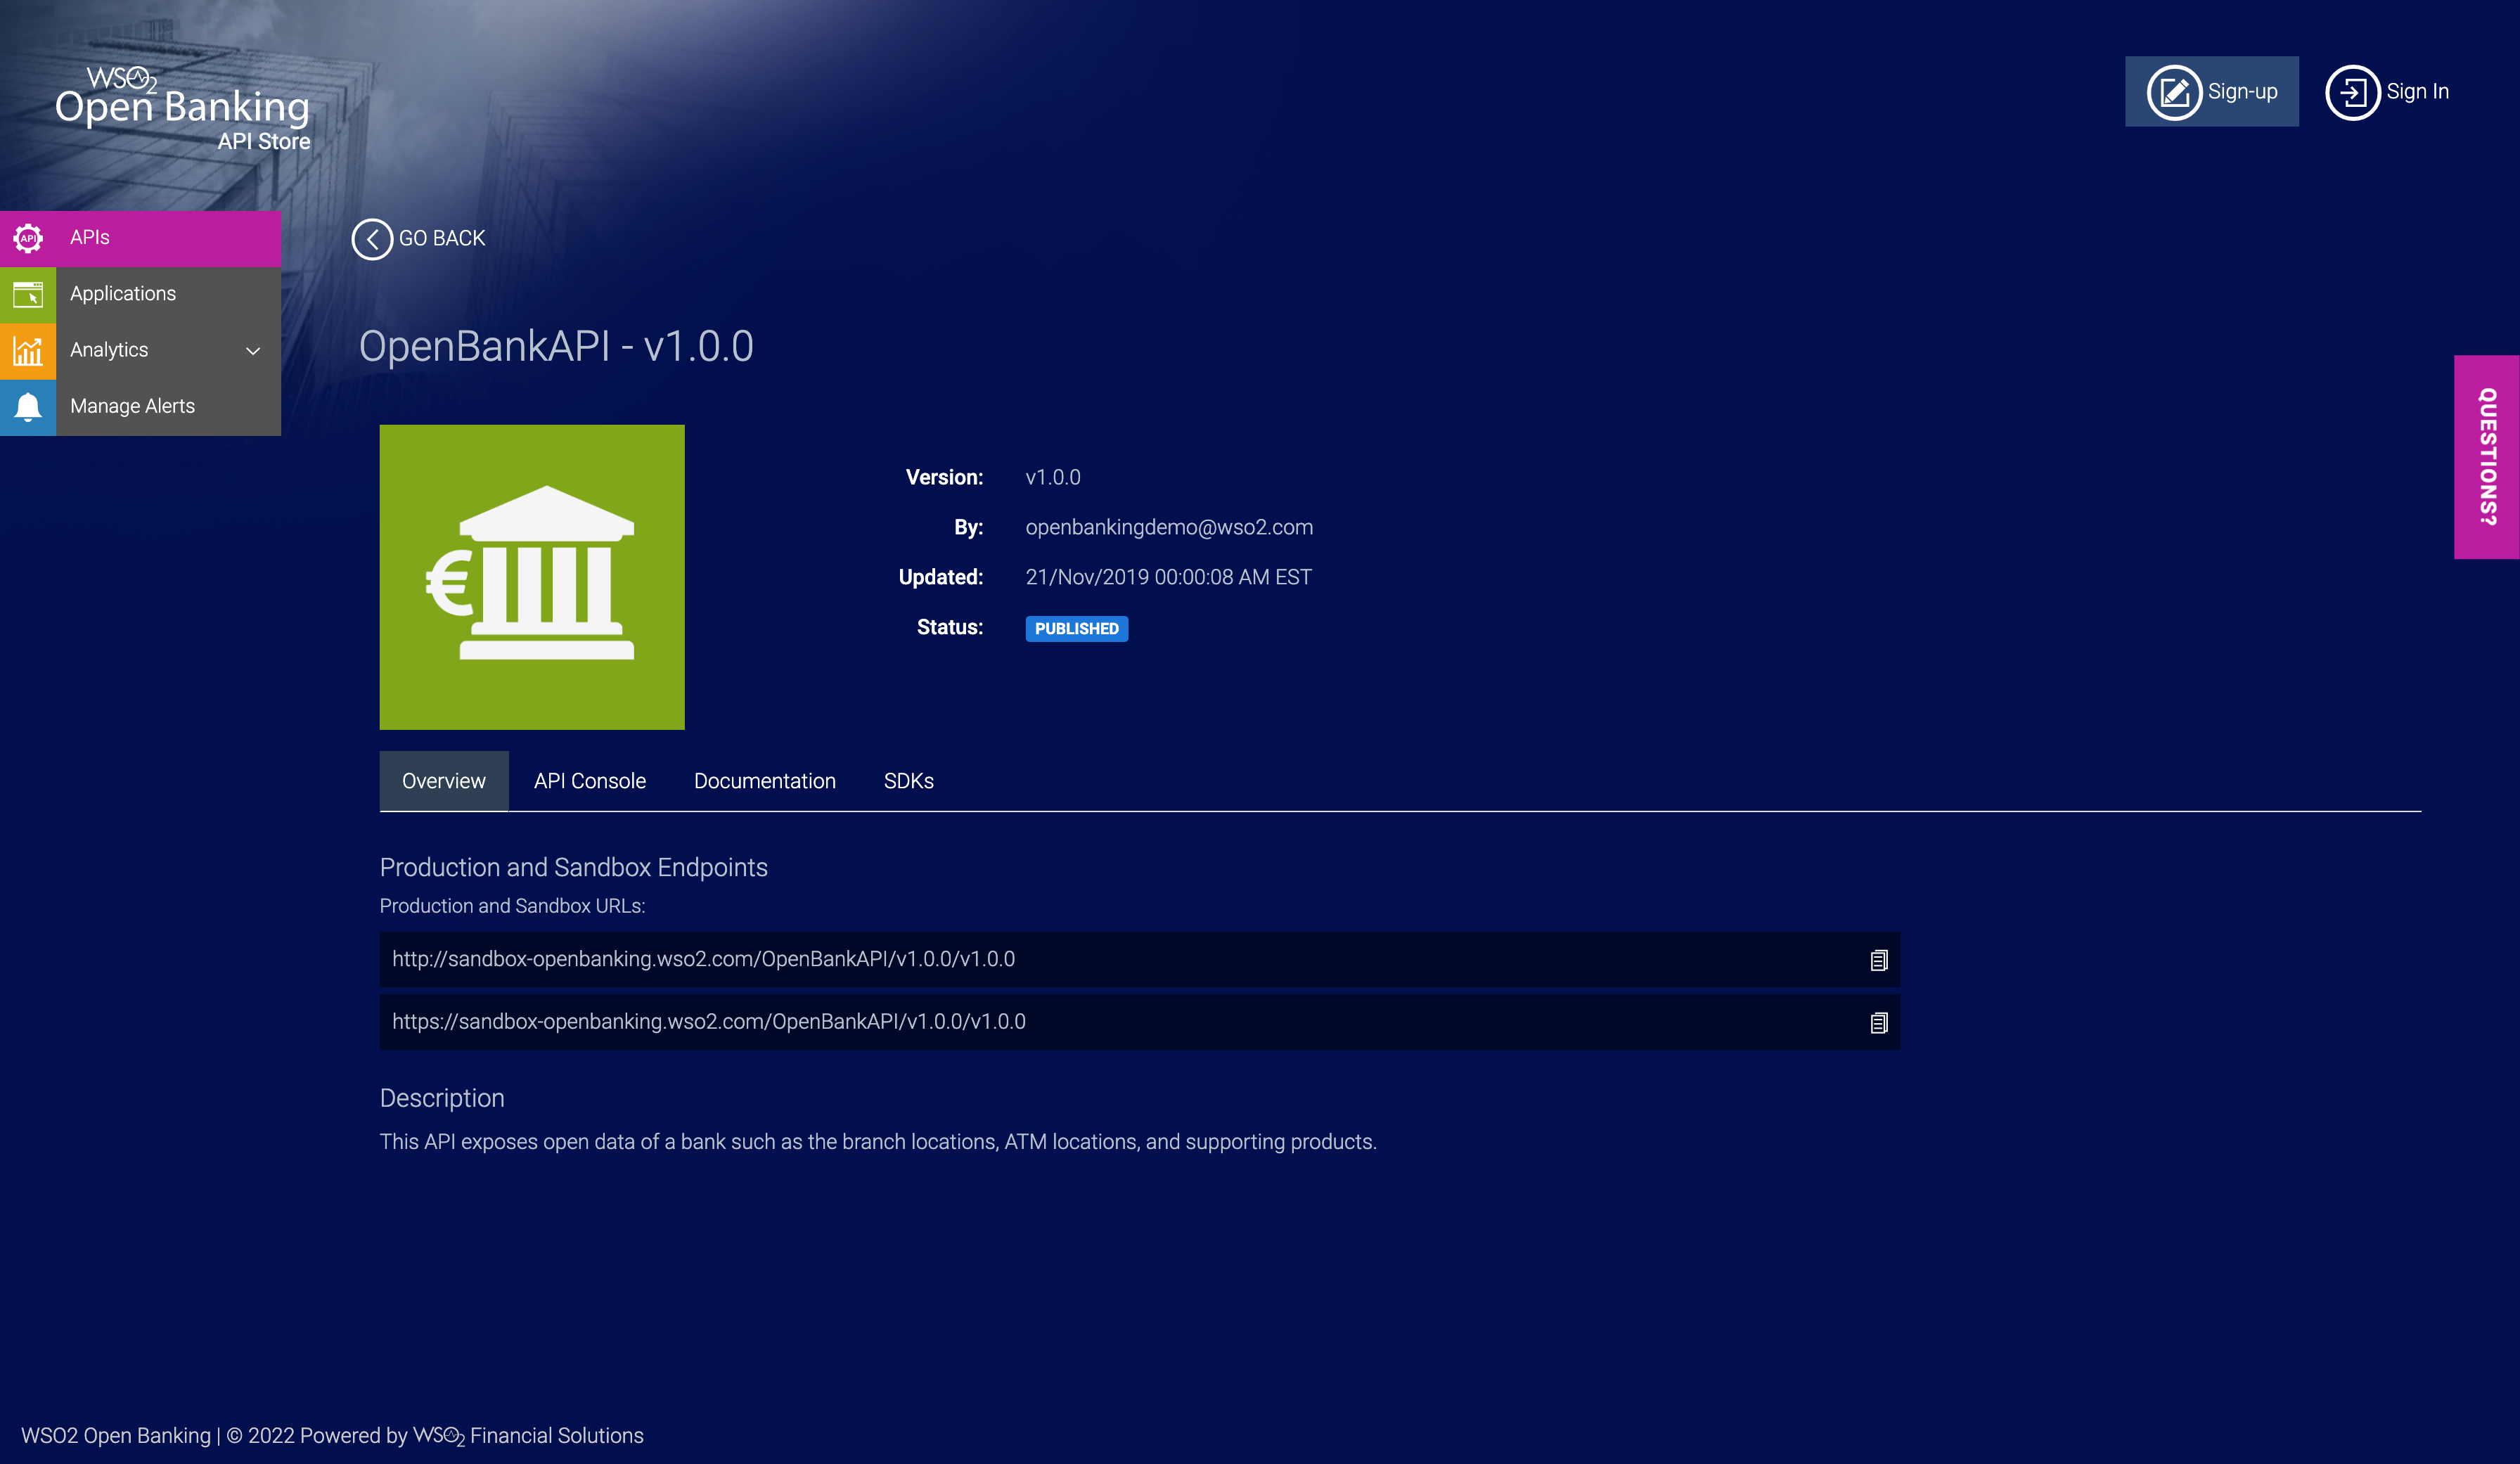This screenshot has height=1464, width=2520.
Task: Select the SDKs tab
Action: pyautogui.click(x=908, y=781)
